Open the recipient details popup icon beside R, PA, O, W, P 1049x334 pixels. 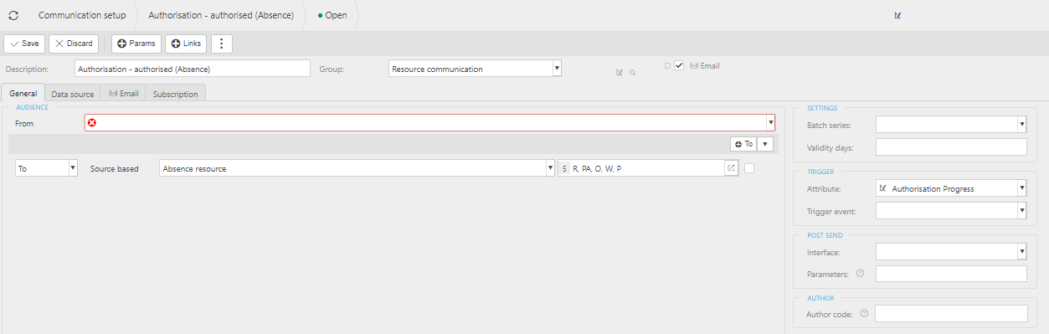click(x=731, y=168)
